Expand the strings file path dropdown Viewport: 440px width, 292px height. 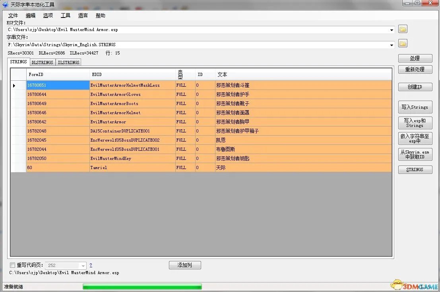click(392, 45)
